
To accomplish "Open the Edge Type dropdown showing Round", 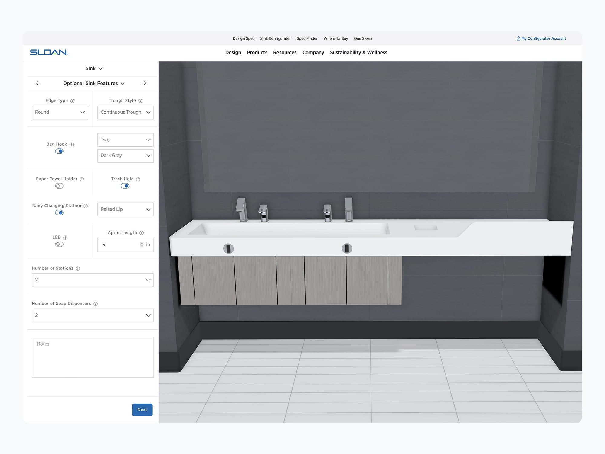I will point(60,112).
